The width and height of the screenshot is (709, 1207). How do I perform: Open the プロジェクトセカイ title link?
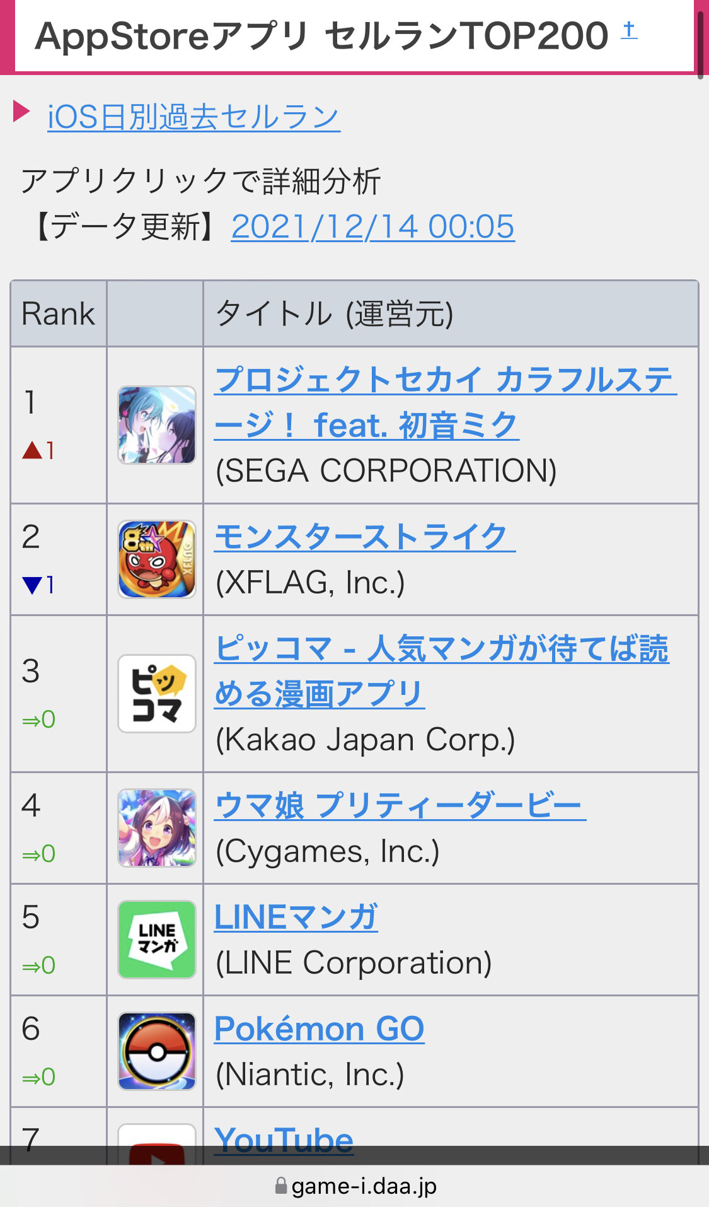(446, 402)
